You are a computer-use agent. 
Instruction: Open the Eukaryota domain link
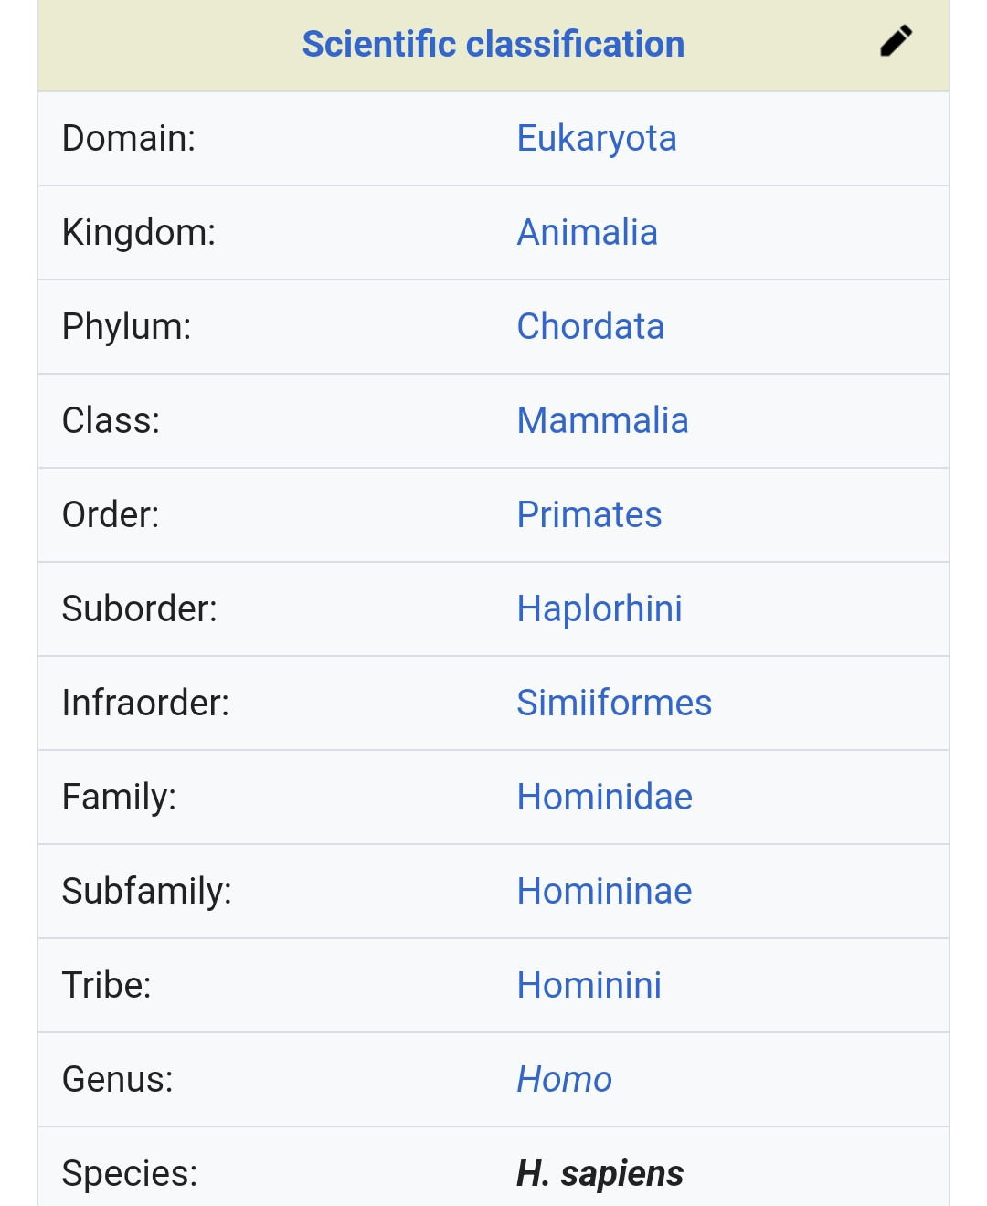point(597,139)
